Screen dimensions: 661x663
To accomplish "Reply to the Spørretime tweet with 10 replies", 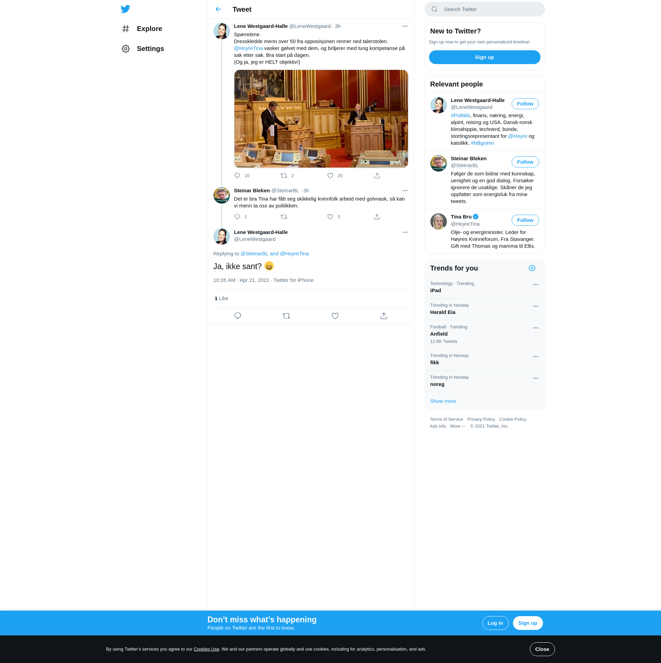I will (237, 176).
